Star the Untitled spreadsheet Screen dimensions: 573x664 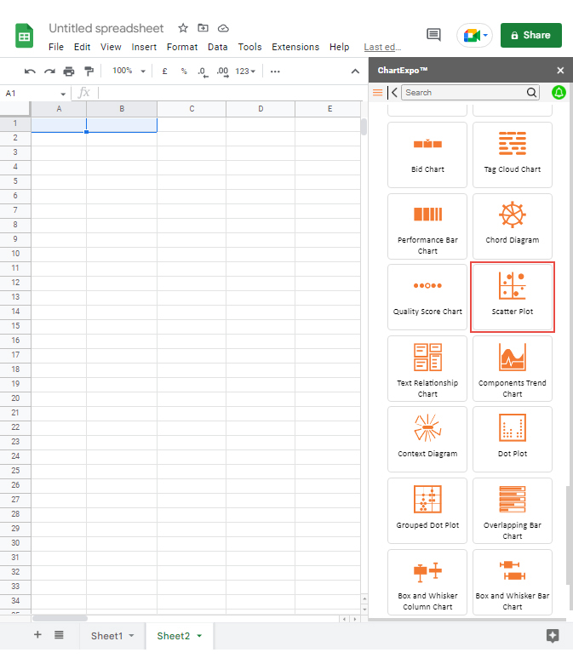(x=183, y=28)
